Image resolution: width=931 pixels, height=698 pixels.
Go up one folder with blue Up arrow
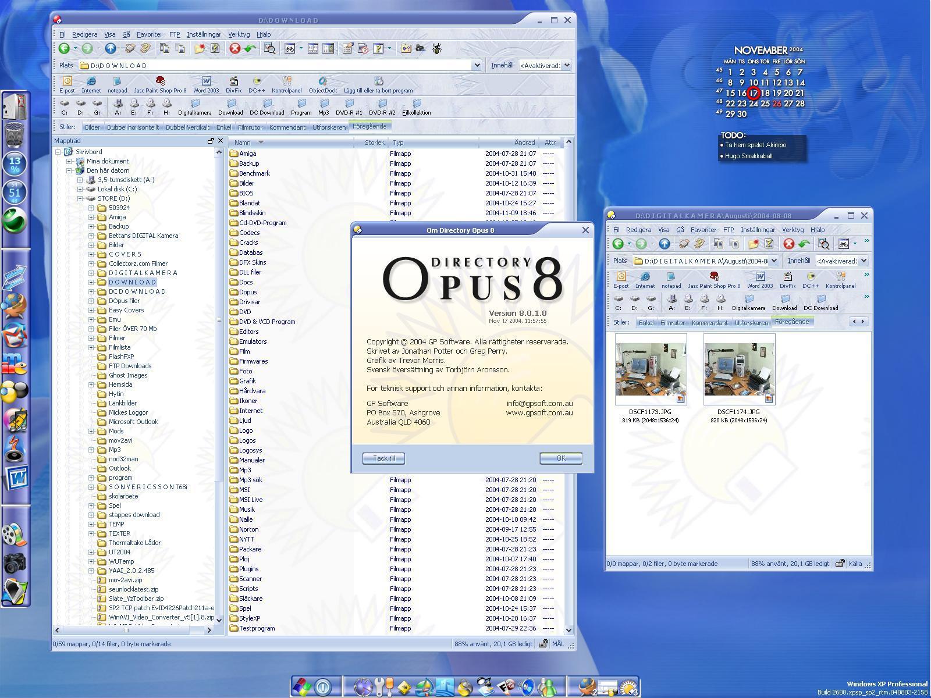click(110, 49)
